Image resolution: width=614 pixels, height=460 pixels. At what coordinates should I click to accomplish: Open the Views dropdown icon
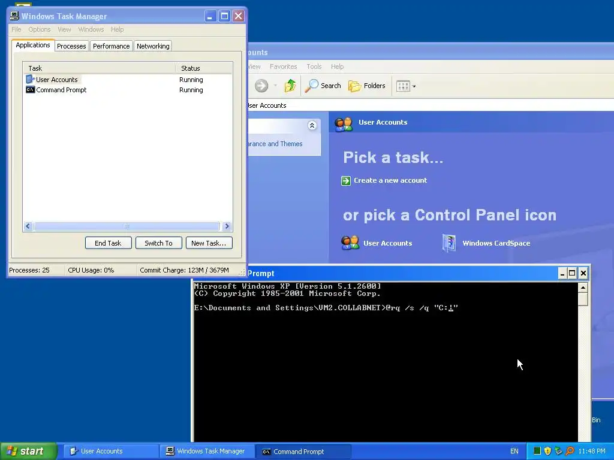click(x=406, y=86)
